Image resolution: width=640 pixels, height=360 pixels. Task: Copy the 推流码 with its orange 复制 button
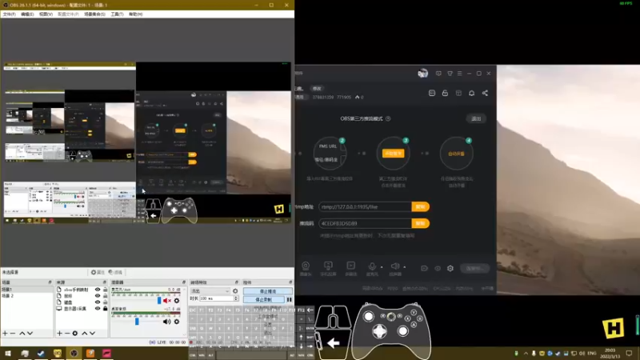[x=421, y=223]
